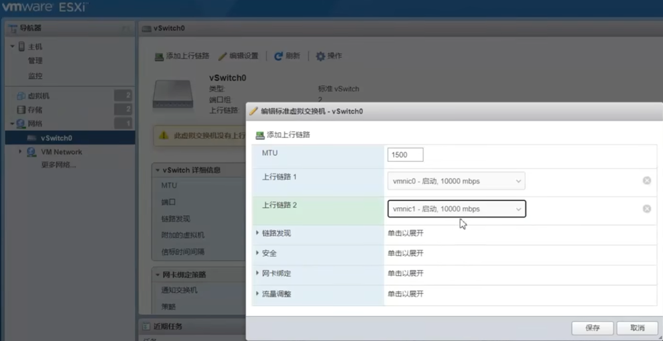
Task: Click the 通知交换机 row label
Action: [179, 291]
